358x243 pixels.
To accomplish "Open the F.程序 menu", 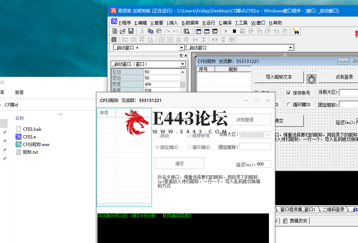I will [x=125, y=23].
